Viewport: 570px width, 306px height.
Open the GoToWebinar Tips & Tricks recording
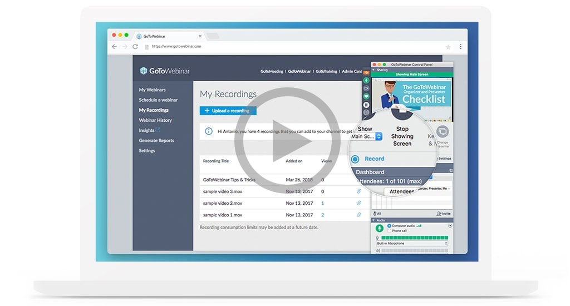point(229,180)
